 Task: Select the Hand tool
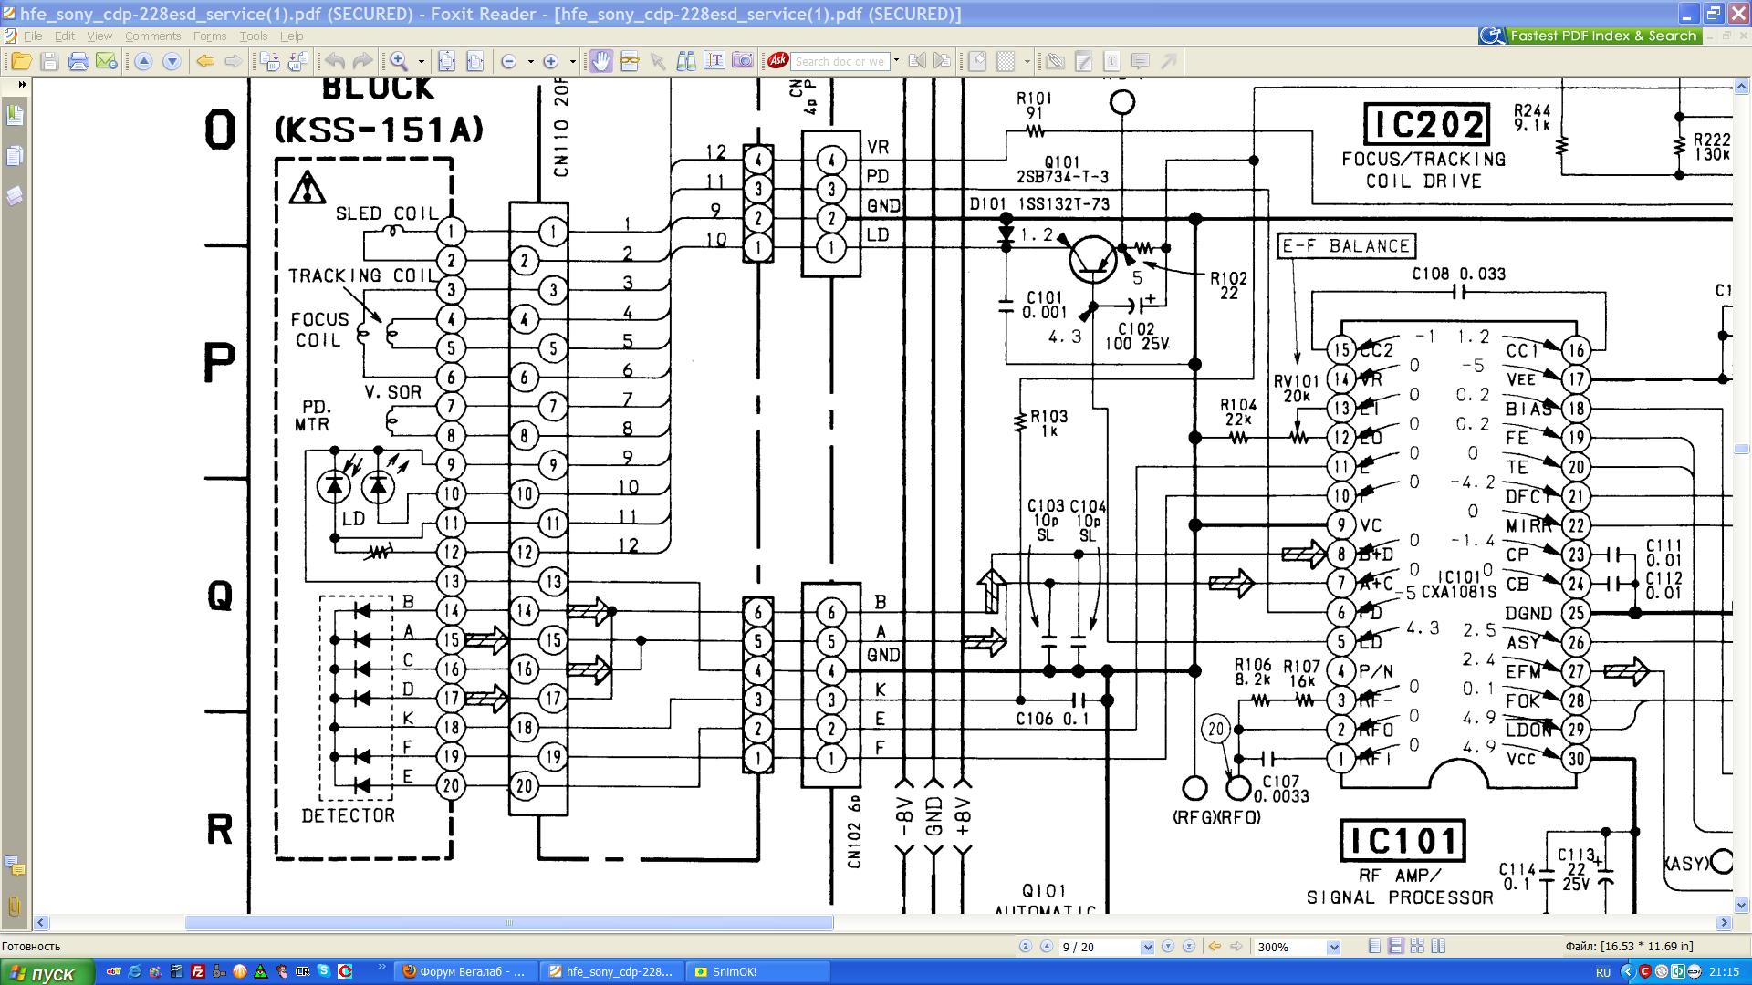[x=601, y=61]
